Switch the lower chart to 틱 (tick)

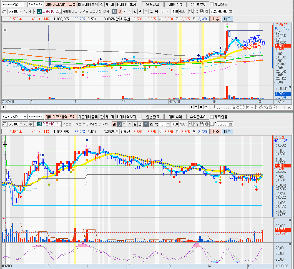(156, 124)
